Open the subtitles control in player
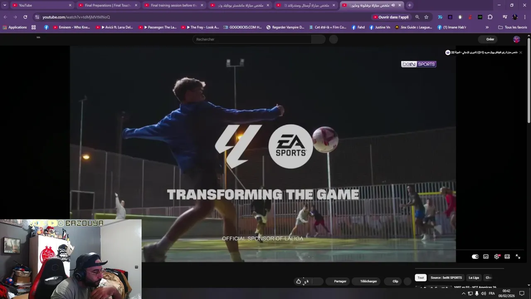The height and width of the screenshot is (299, 531). (486, 257)
